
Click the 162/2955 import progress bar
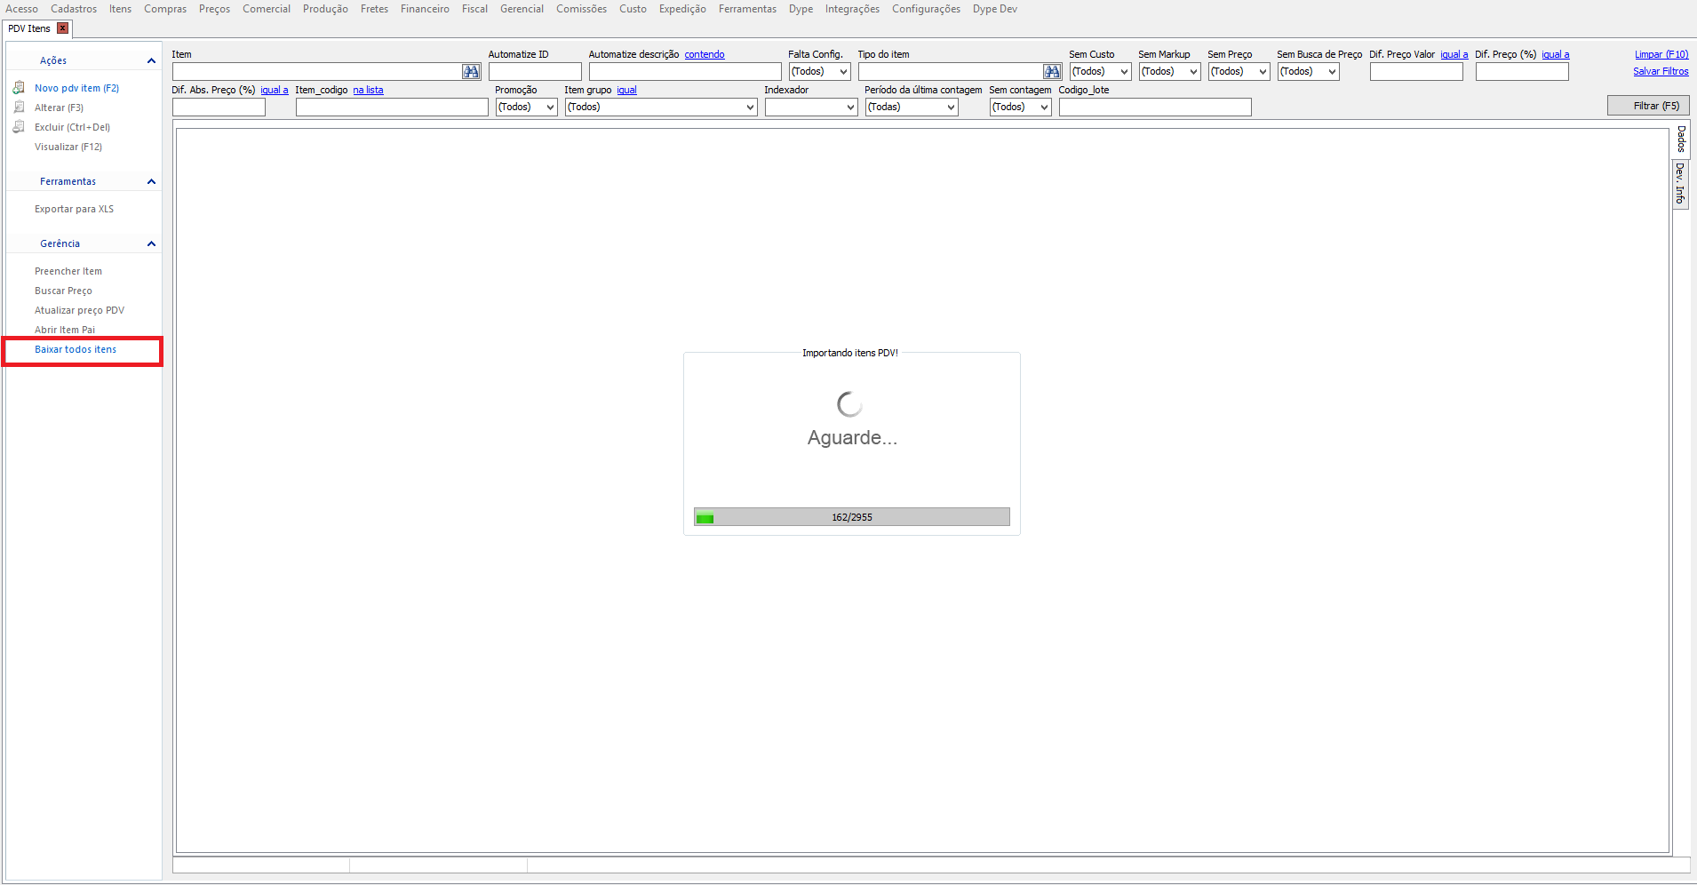tap(852, 517)
